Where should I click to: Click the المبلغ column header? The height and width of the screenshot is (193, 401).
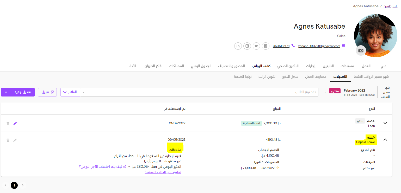click(276, 109)
